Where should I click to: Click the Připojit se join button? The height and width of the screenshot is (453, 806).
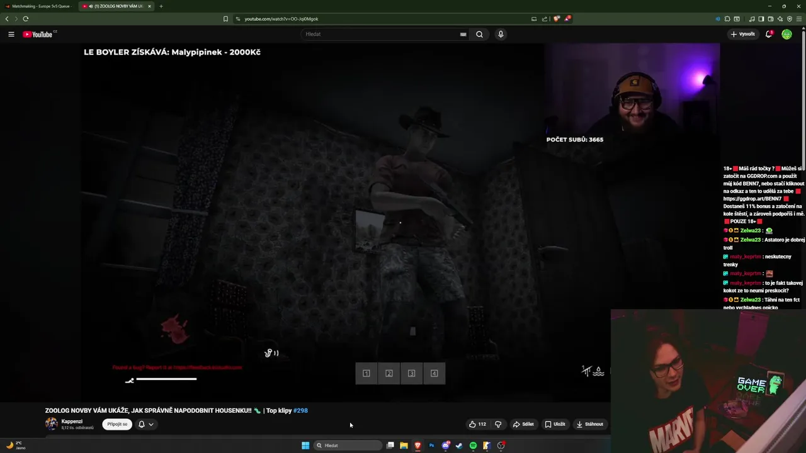point(117,424)
